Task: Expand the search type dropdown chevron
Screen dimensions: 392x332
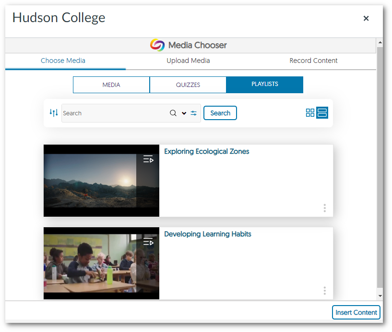Action: click(x=183, y=113)
